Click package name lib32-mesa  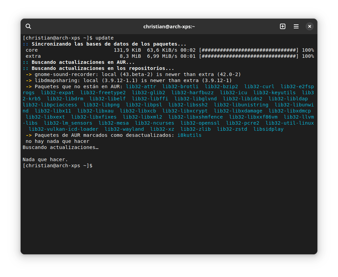114,123
